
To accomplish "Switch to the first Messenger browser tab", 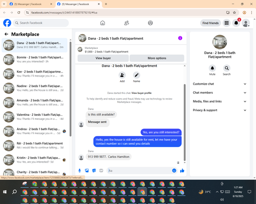I will click(31, 4).
